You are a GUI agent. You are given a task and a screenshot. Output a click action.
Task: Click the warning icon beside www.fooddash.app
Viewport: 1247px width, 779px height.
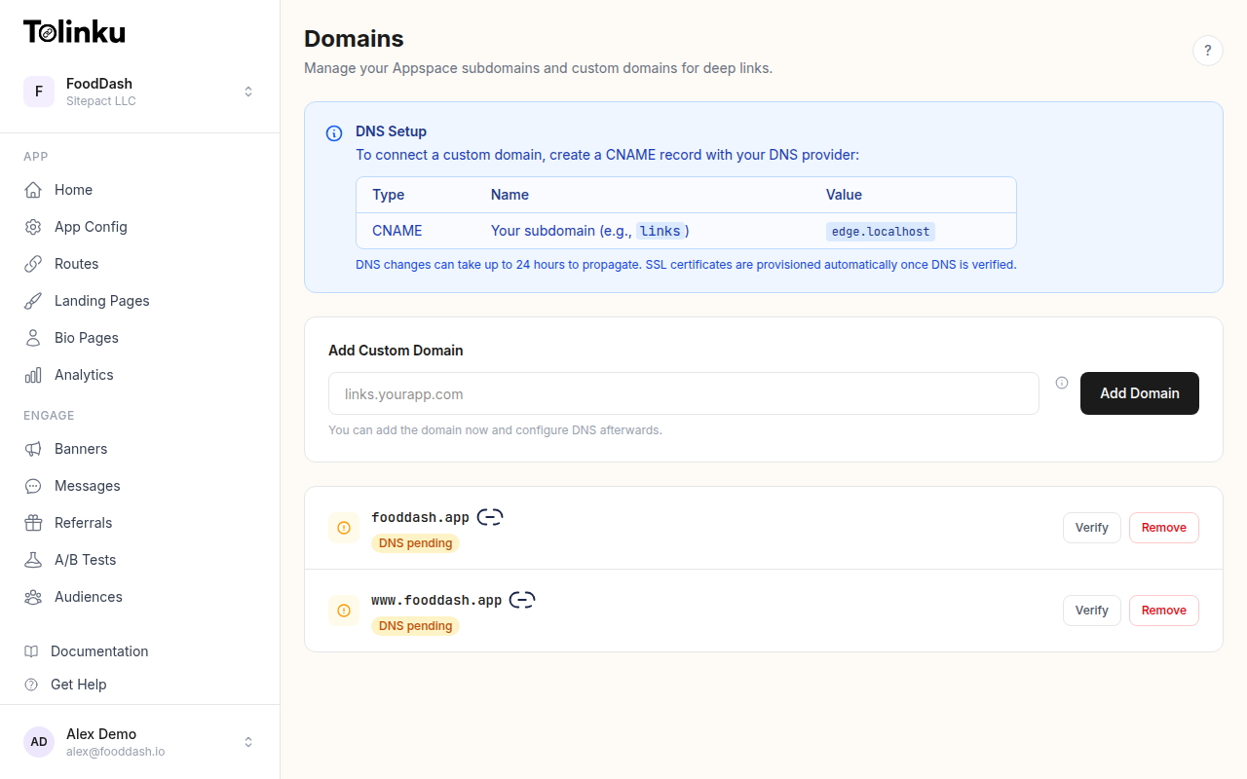tap(343, 610)
